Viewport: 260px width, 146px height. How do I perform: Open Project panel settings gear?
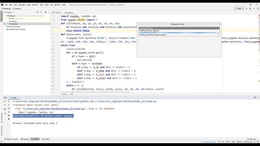(45, 13)
